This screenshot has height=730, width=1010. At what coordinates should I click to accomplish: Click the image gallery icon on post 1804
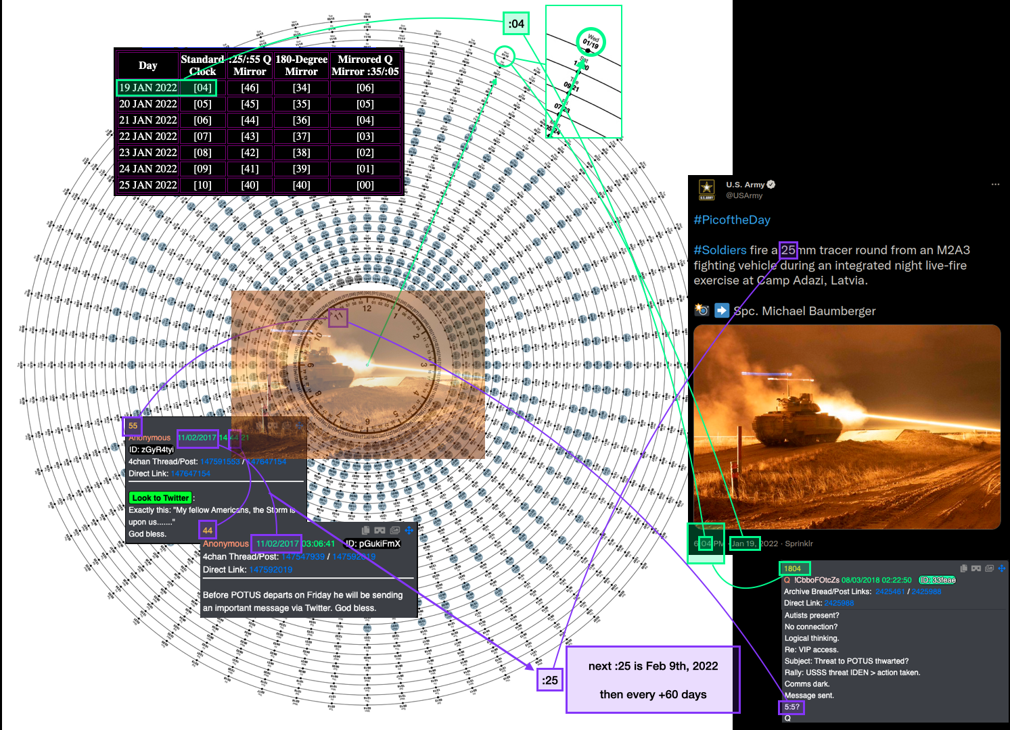pos(989,568)
